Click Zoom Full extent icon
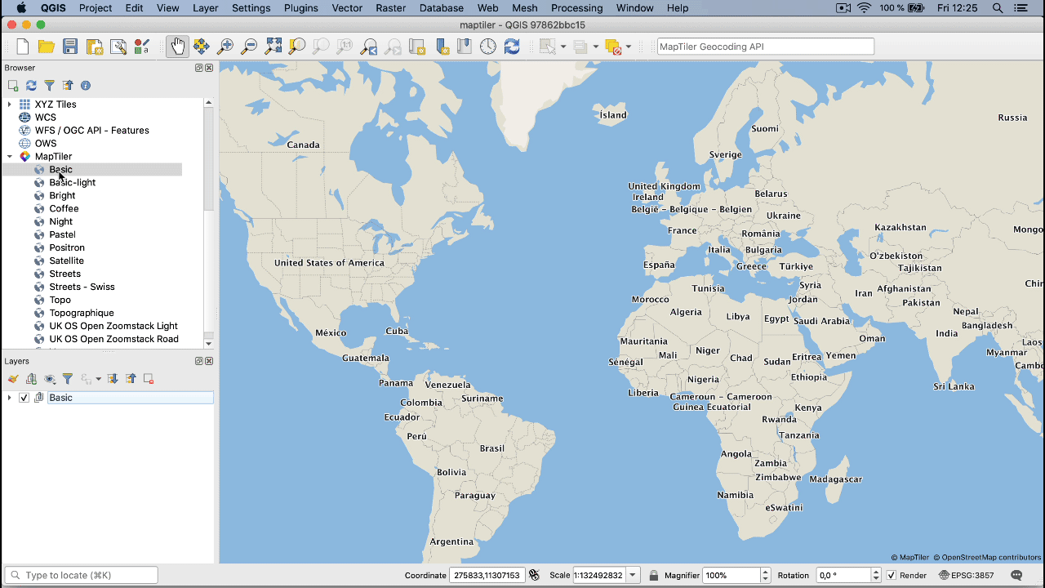 tap(273, 47)
